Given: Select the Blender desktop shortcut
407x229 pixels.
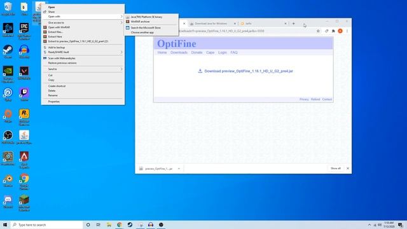Looking at the screenshot, I should [8, 180].
